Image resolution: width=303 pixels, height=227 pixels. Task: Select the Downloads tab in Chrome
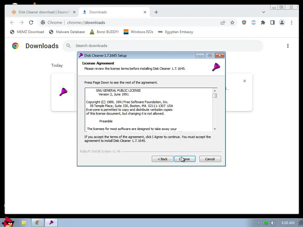tap(114, 12)
